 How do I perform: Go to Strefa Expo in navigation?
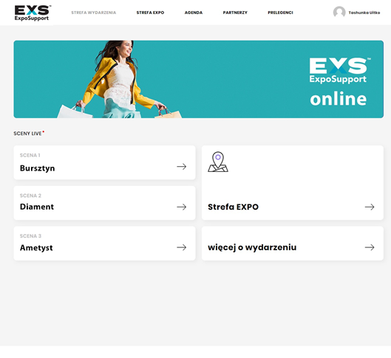click(150, 13)
